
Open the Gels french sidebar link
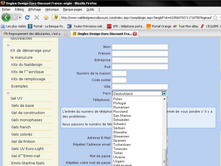pyautogui.click(x=21, y=127)
